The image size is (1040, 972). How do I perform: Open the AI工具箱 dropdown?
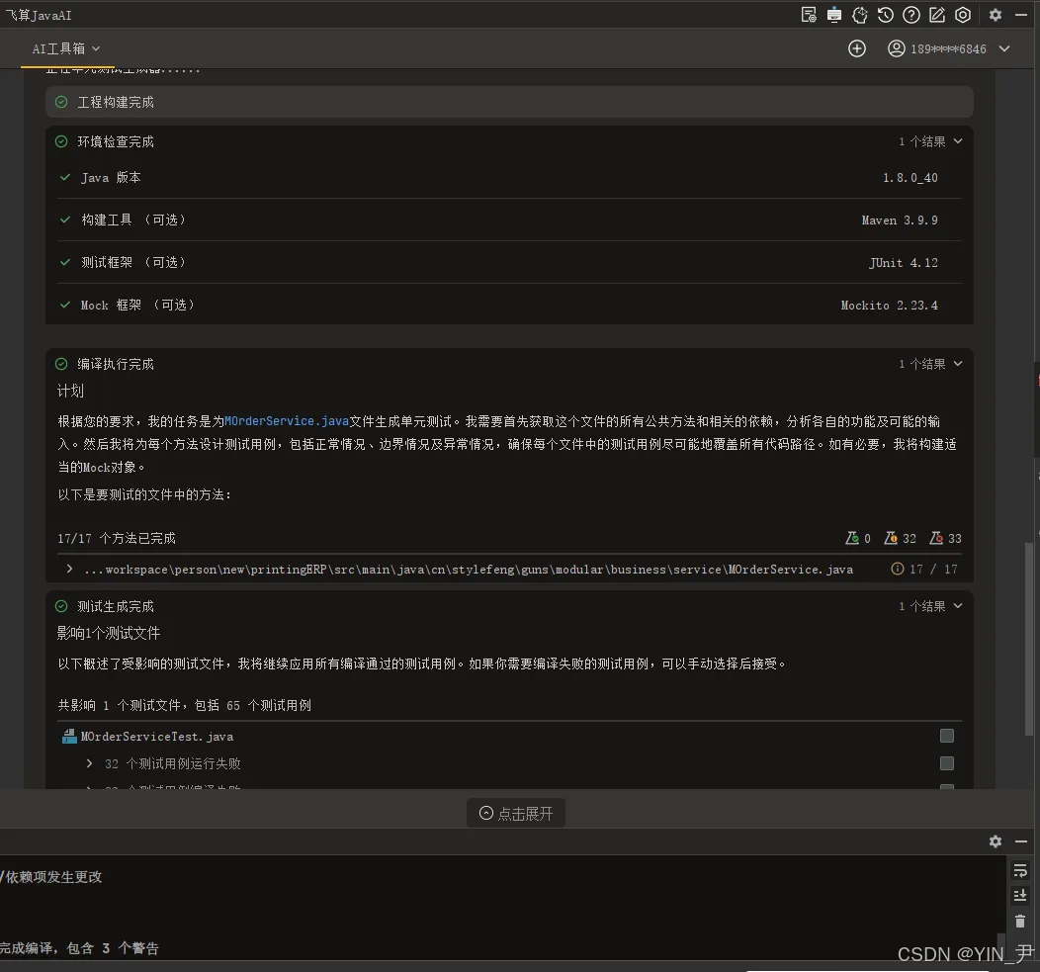(x=65, y=48)
